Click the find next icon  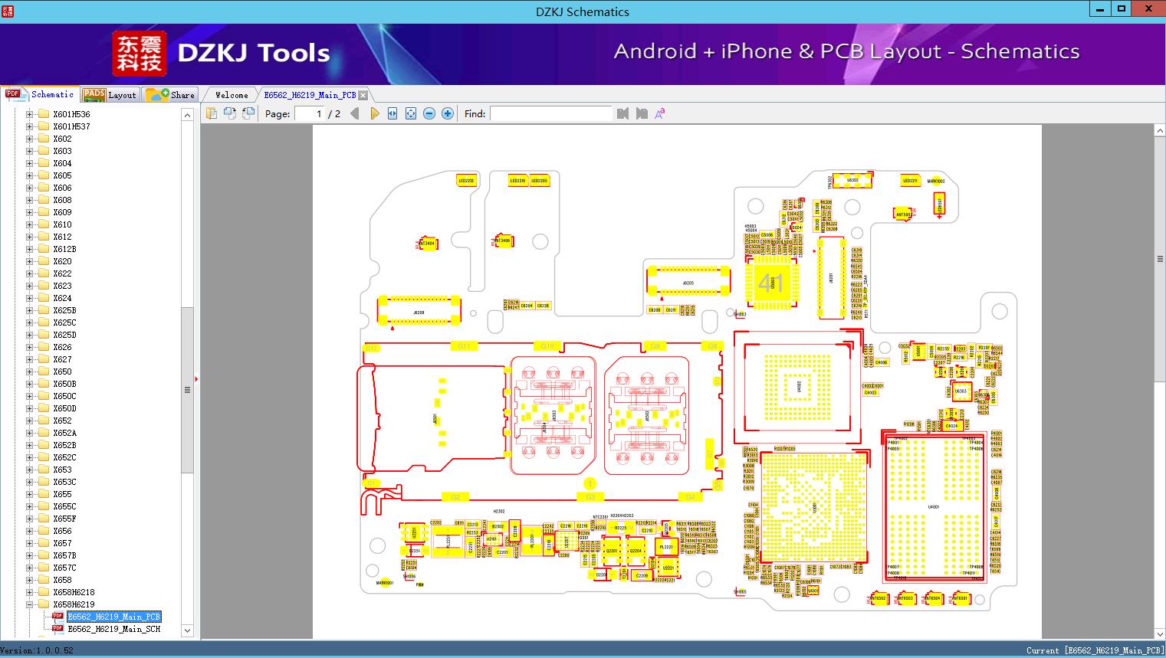click(x=642, y=113)
